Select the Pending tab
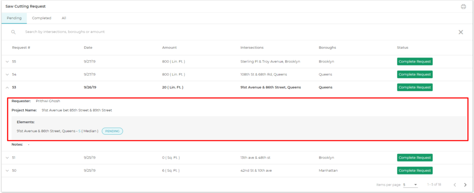 (14, 18)
